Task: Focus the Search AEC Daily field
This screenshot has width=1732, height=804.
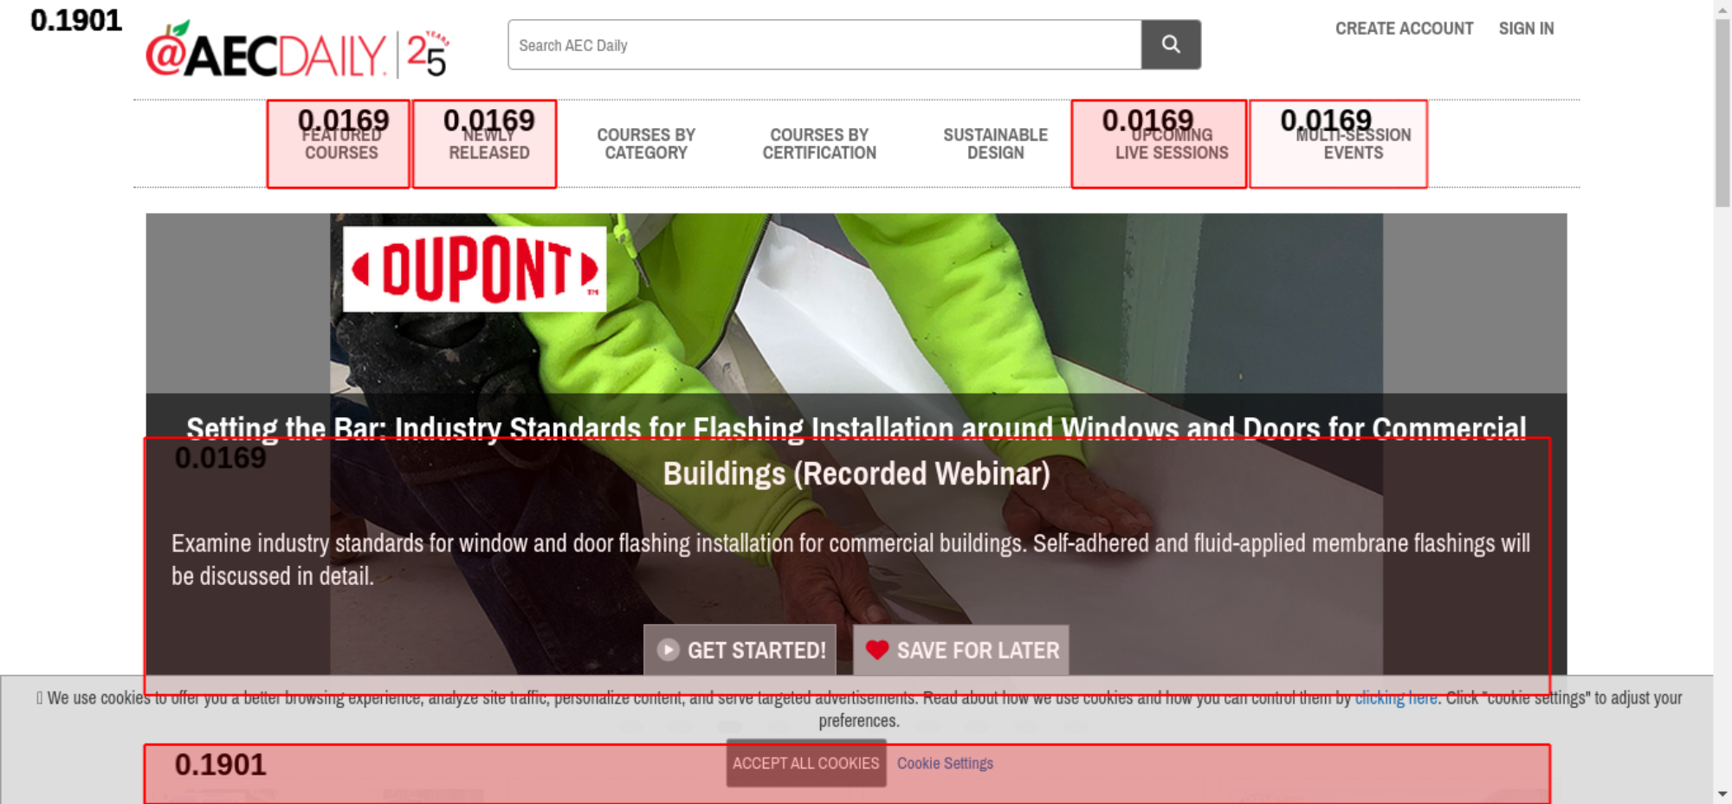Action: click(824, 45)
